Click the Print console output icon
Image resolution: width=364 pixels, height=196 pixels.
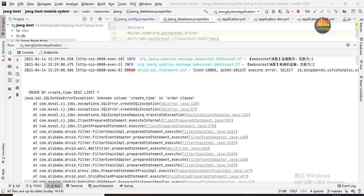[17, 88]
